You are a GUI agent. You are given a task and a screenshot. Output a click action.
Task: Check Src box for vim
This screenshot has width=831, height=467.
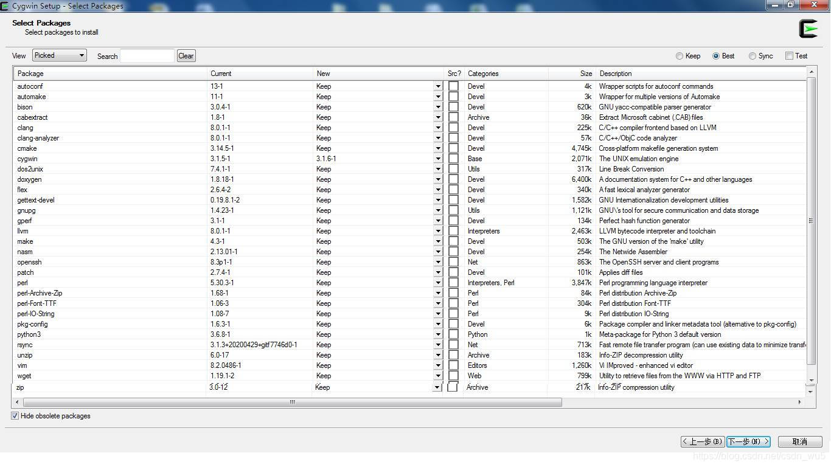(x=453, y=365)
